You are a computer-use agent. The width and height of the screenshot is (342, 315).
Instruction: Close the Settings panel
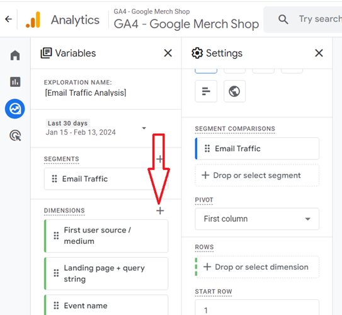click(319, 53)
